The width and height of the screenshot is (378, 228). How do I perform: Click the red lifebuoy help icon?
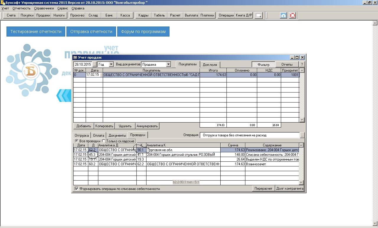pos(292,15)
